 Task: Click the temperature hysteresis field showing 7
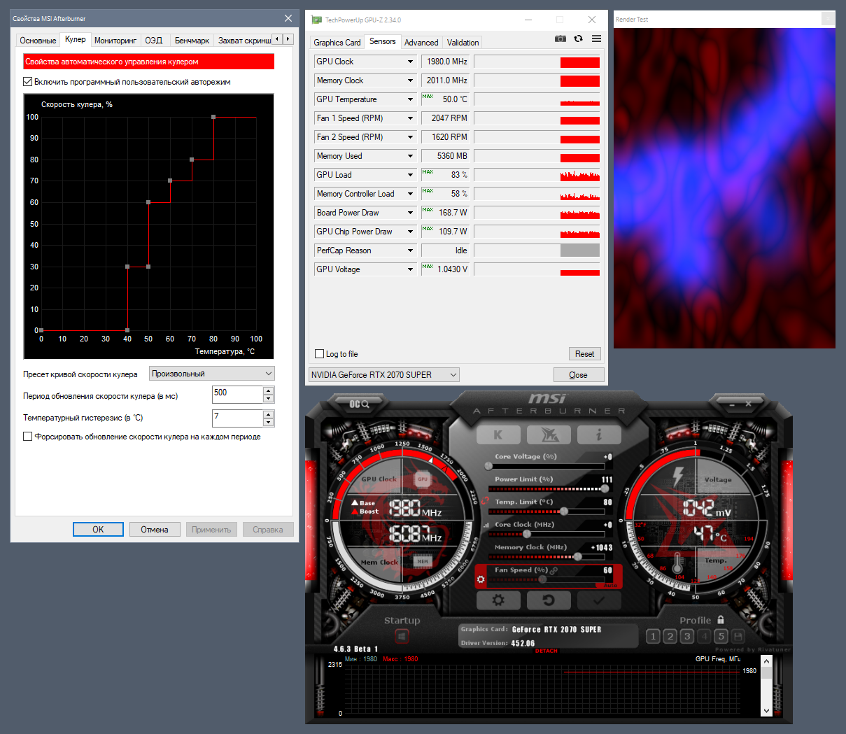coord(237,418)
